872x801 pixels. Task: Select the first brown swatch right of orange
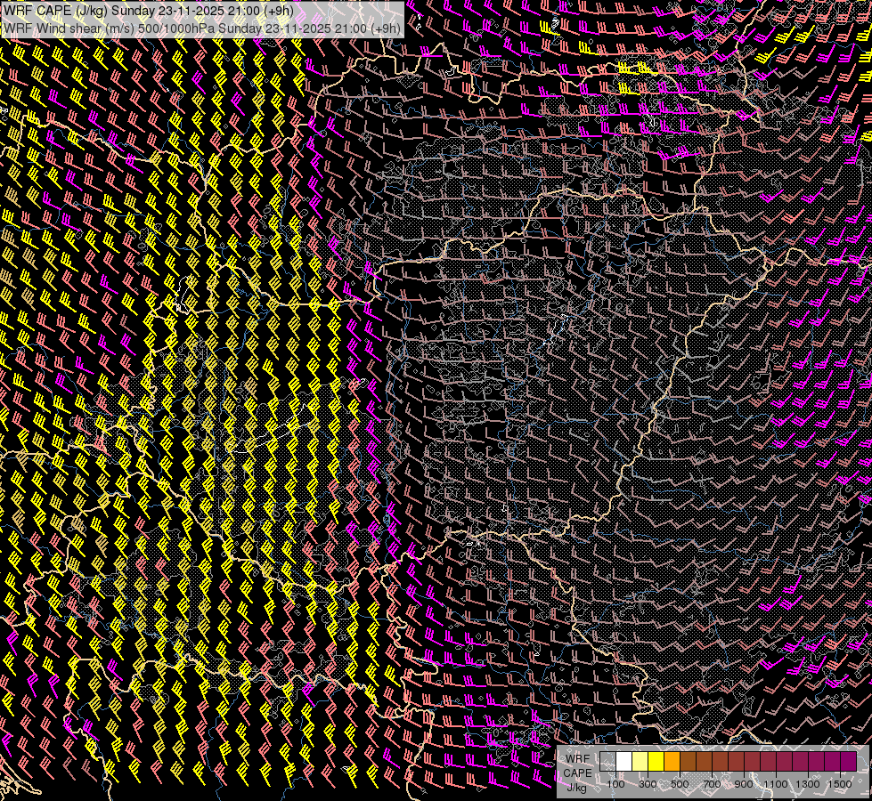tap(688, 762)
